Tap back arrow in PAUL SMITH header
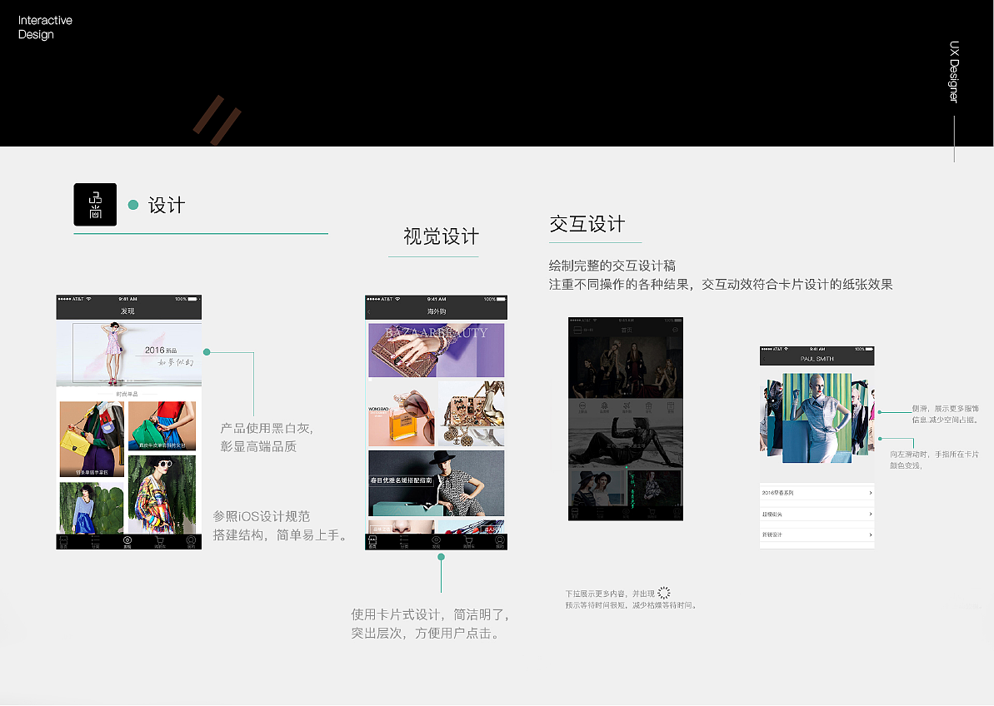This screenshot has height=706, width=994. tap(764, 359)
